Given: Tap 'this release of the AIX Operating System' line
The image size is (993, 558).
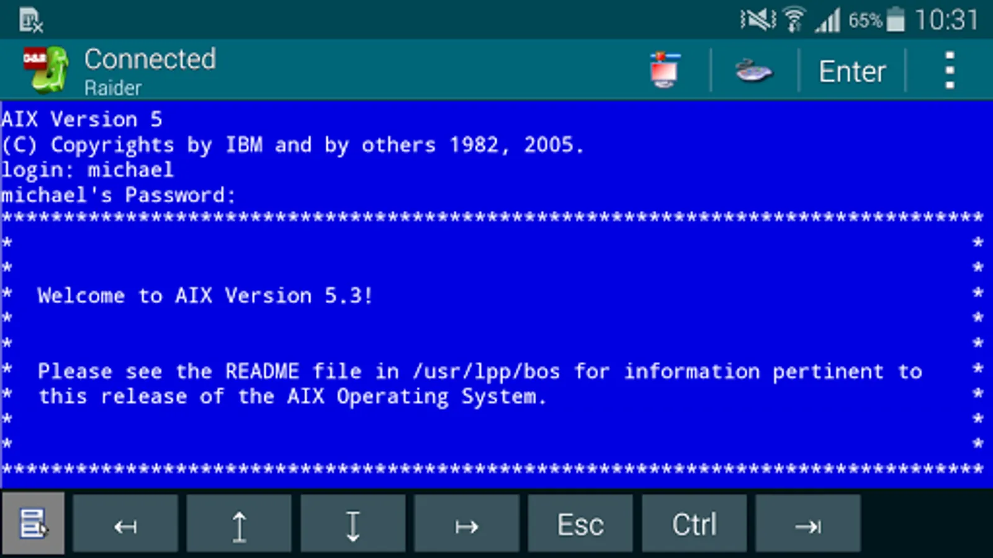Looking at the screenshot, I should click(292, 397).
